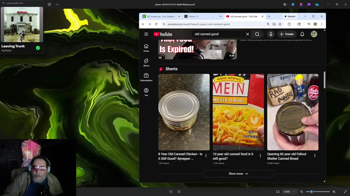Image resolution: width=350 pixels, height=196 pixels.
Task: Open Subscriptions in the YouTube sidebar
Action: (x=146, y=77)
